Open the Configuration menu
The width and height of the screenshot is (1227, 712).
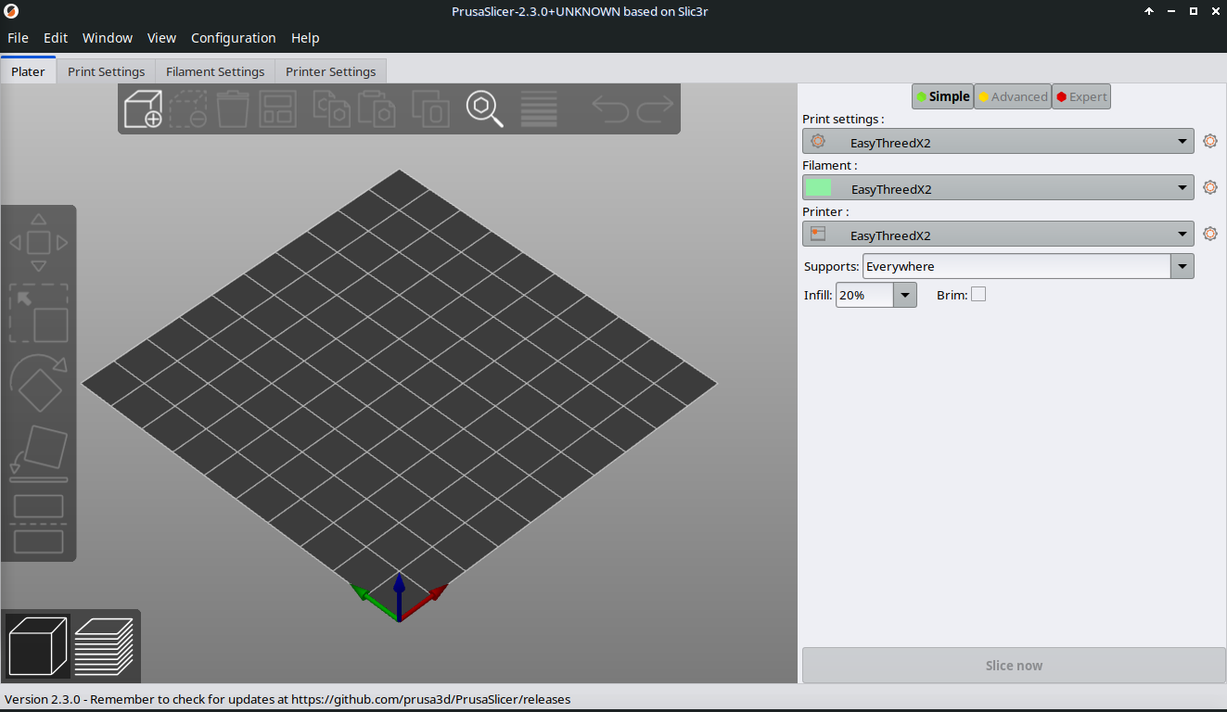coord(233,38)
